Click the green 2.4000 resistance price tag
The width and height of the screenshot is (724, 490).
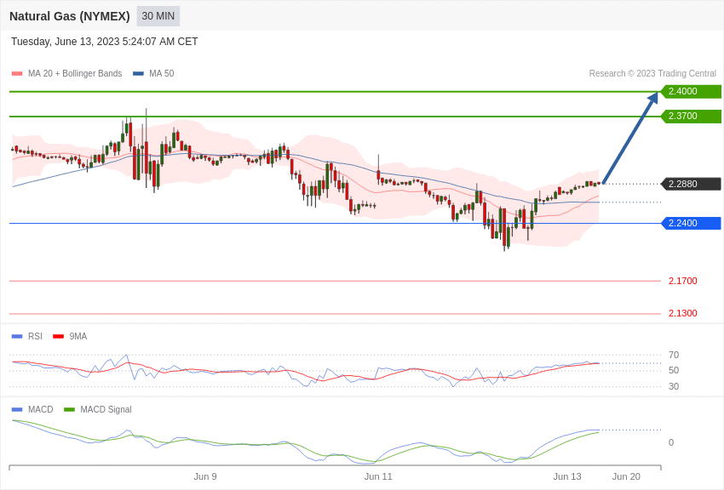point(691,92)
